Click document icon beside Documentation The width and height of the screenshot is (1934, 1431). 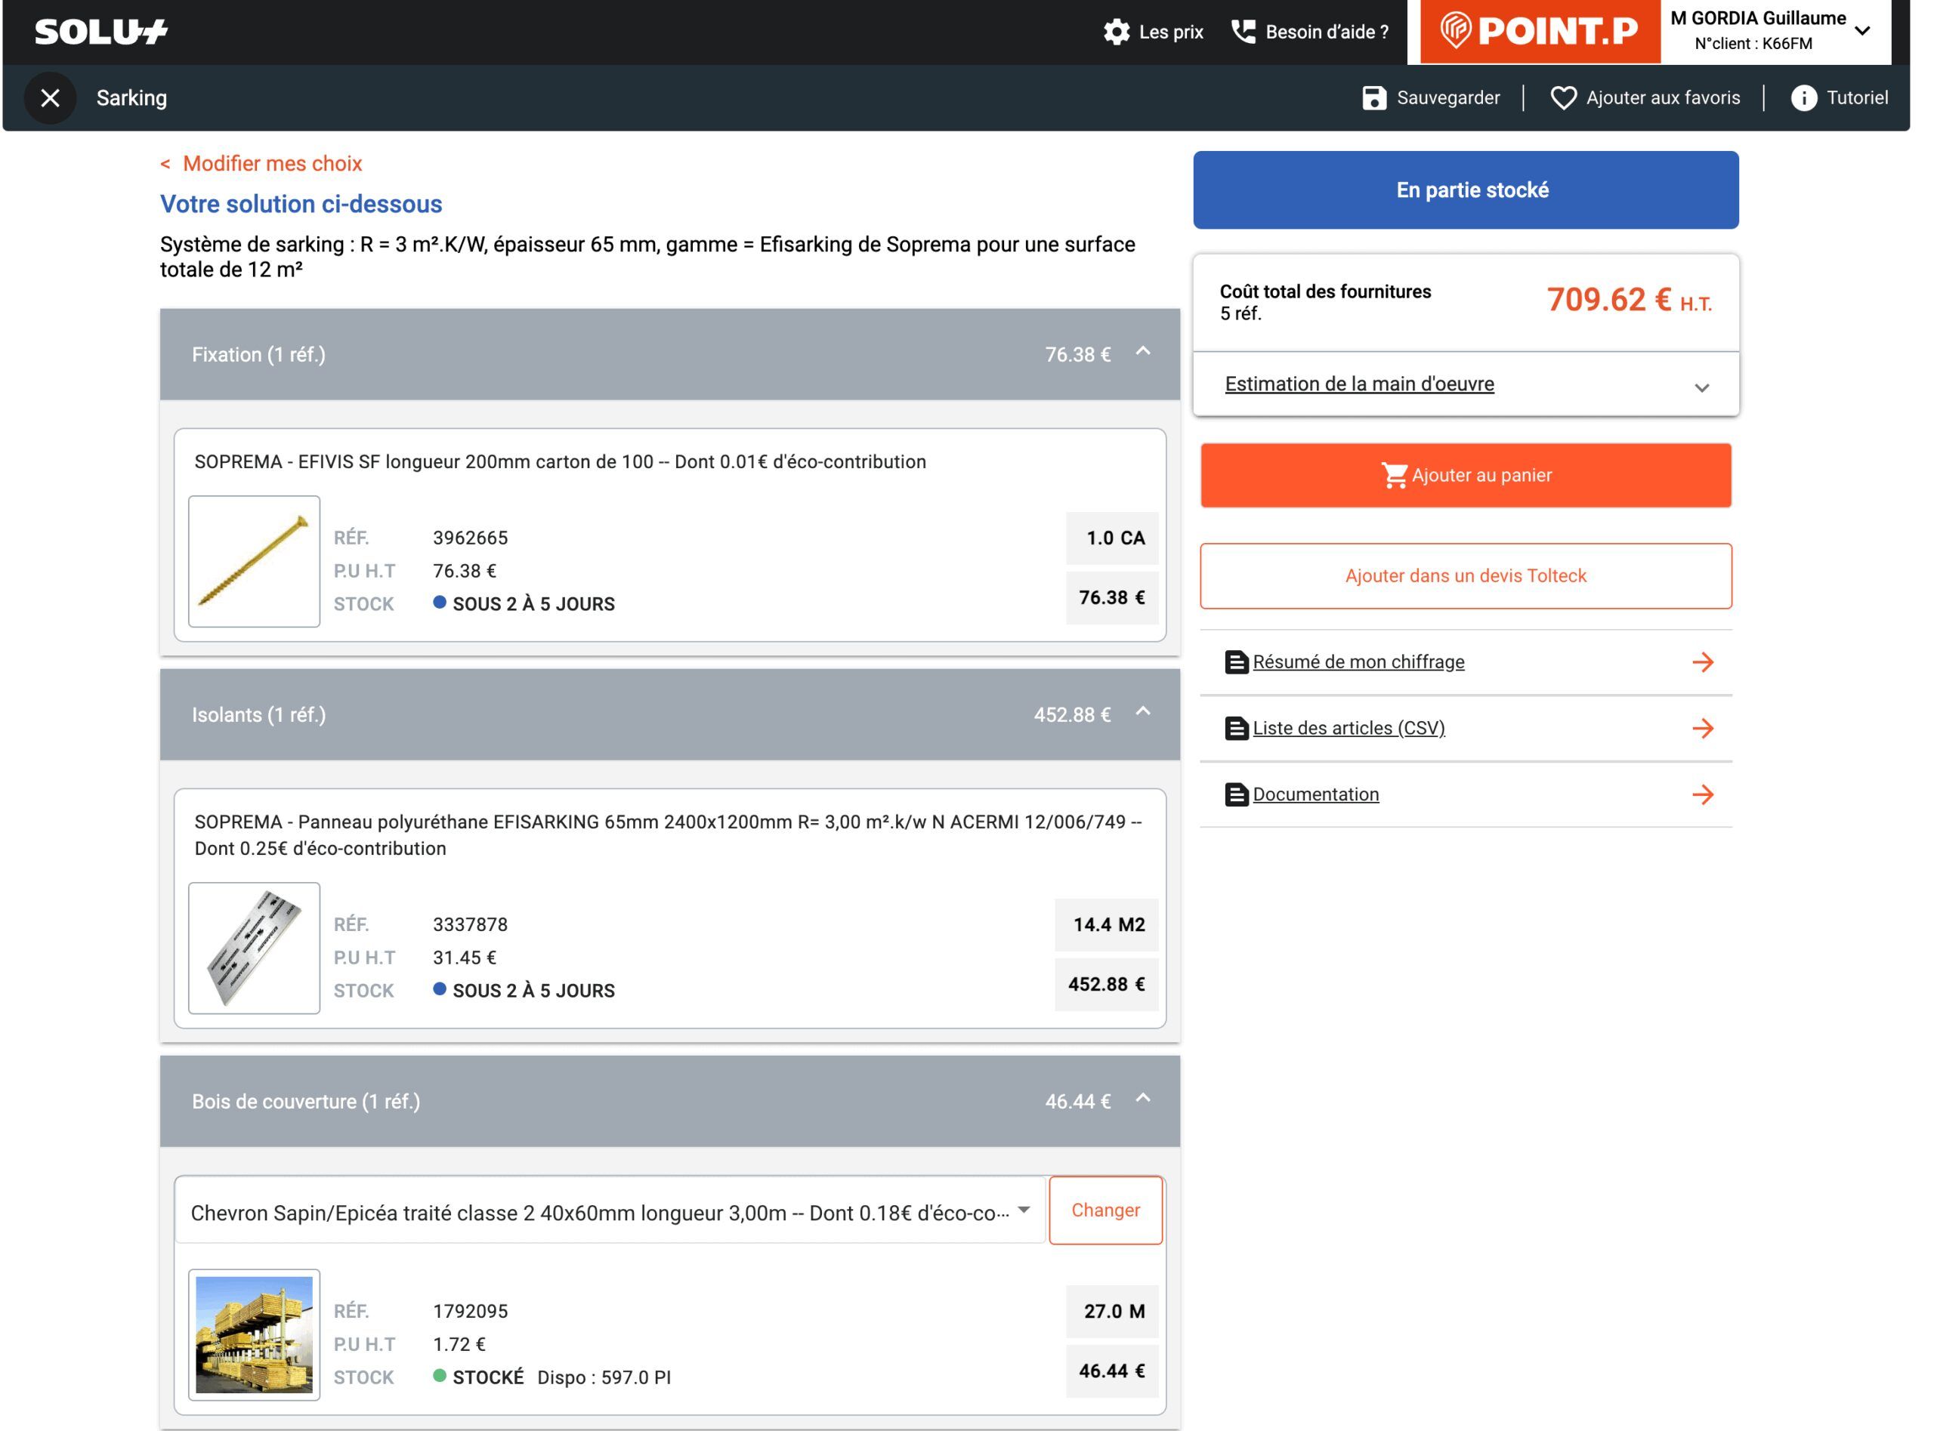click(1237, 794)
